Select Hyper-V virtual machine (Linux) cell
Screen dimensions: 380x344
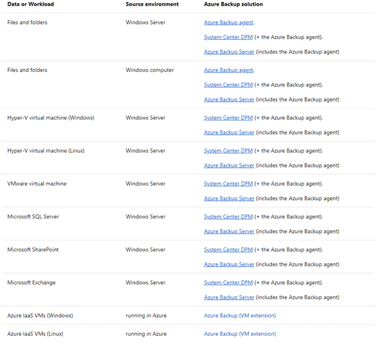(46, 151)
